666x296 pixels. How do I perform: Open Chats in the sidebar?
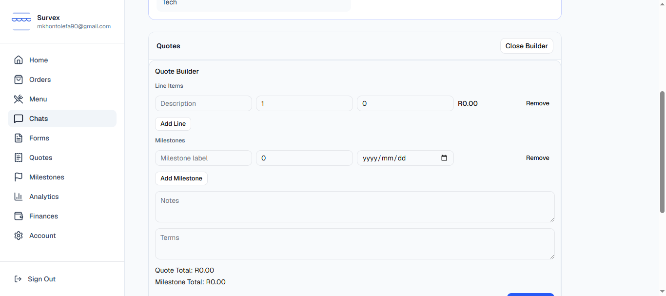62,118
